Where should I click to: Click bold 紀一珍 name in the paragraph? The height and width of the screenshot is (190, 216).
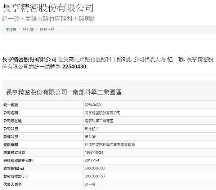[x=175, y=59]
